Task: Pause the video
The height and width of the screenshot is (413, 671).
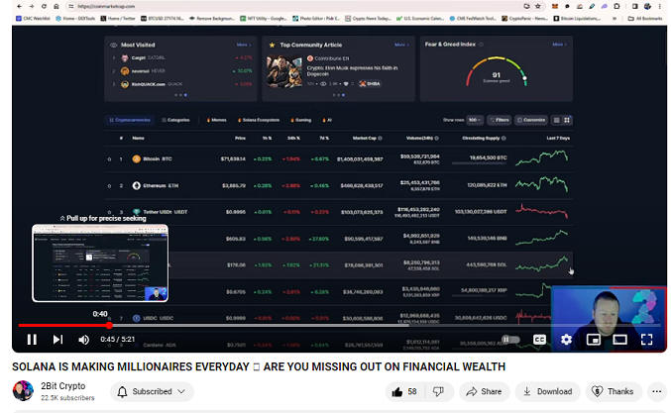Action: coord(32,340)
